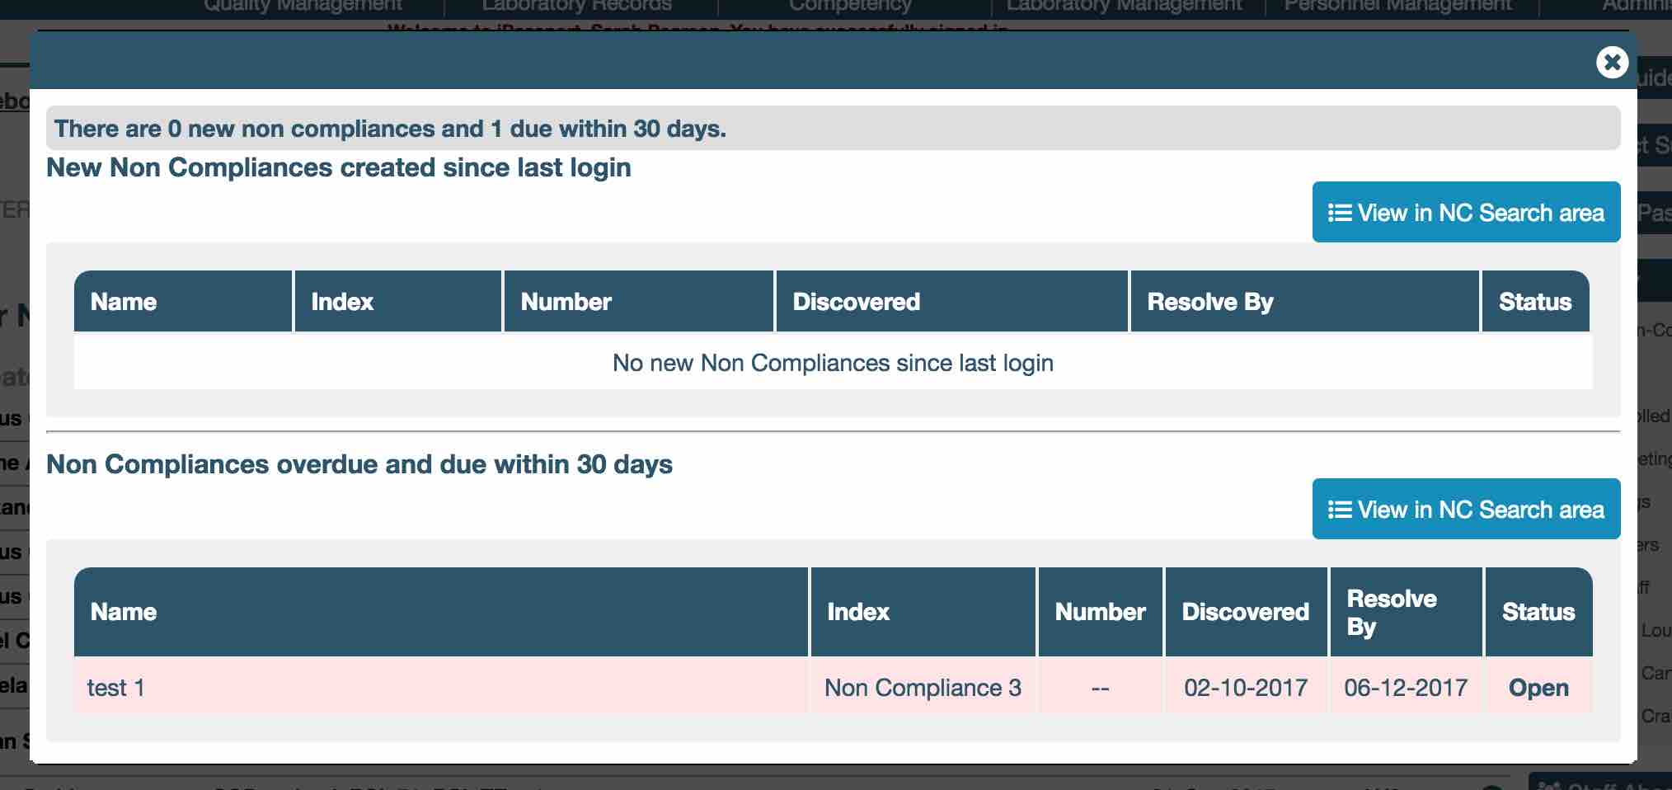This screenshot has height=790, width=1672.
Task: Select the 'test 1' non compliance name
Action: point(116,688)
